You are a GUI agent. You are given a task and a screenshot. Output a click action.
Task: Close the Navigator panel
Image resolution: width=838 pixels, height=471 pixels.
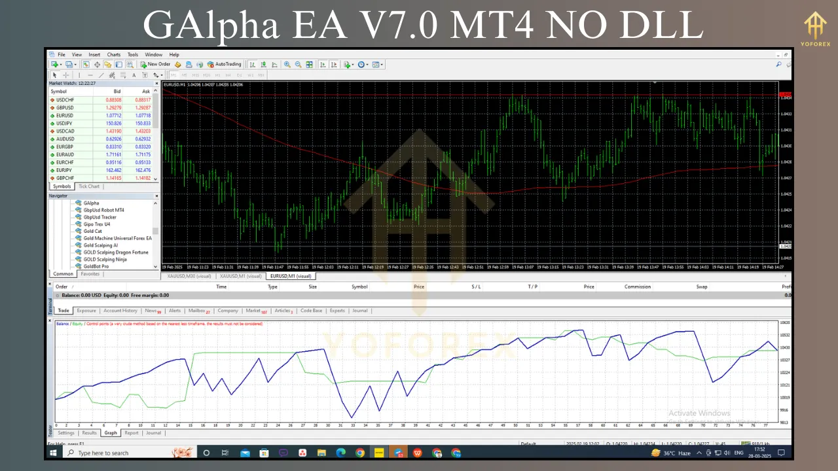[156, 196]
